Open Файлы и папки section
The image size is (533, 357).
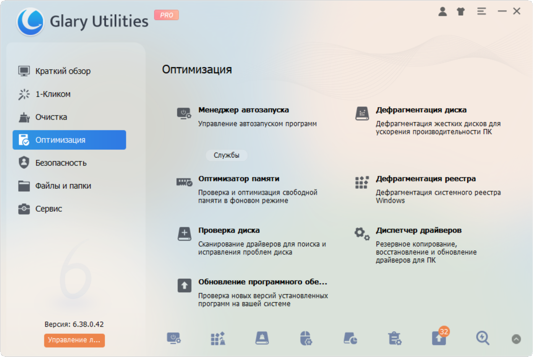click(63, 186)
